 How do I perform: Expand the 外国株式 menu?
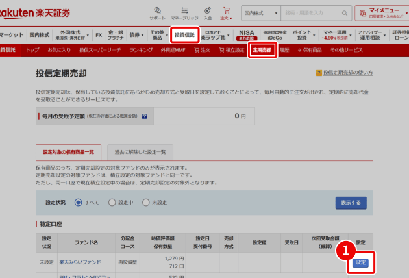tap(72, 35)
